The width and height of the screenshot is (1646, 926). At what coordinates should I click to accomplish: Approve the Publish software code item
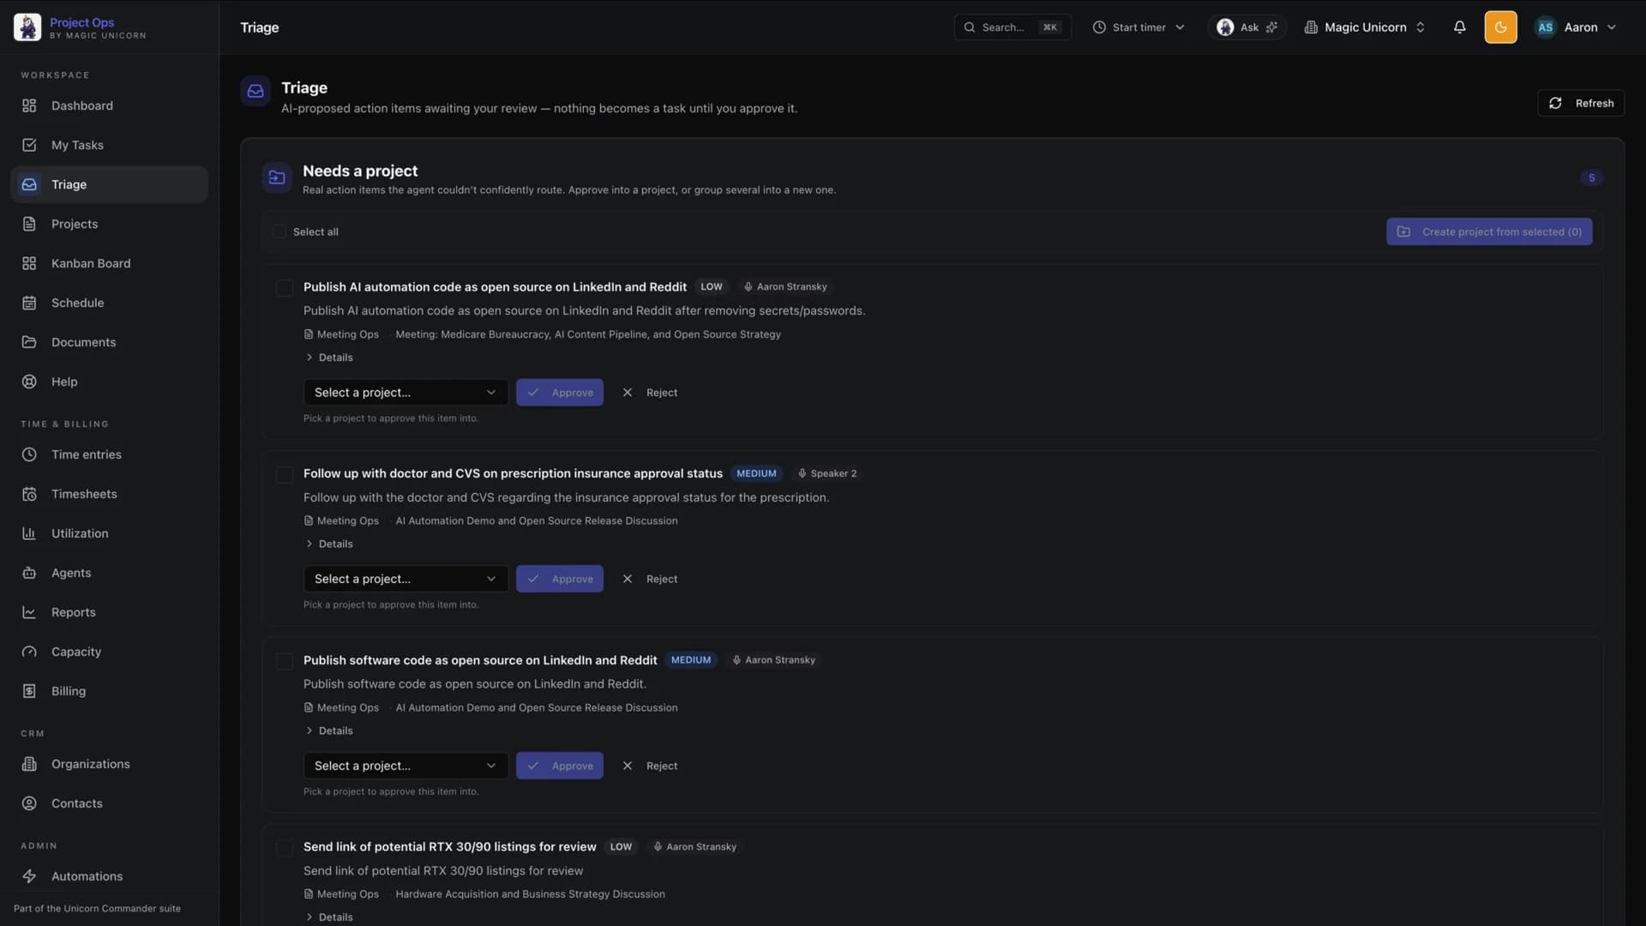click(x=560, y=766)
